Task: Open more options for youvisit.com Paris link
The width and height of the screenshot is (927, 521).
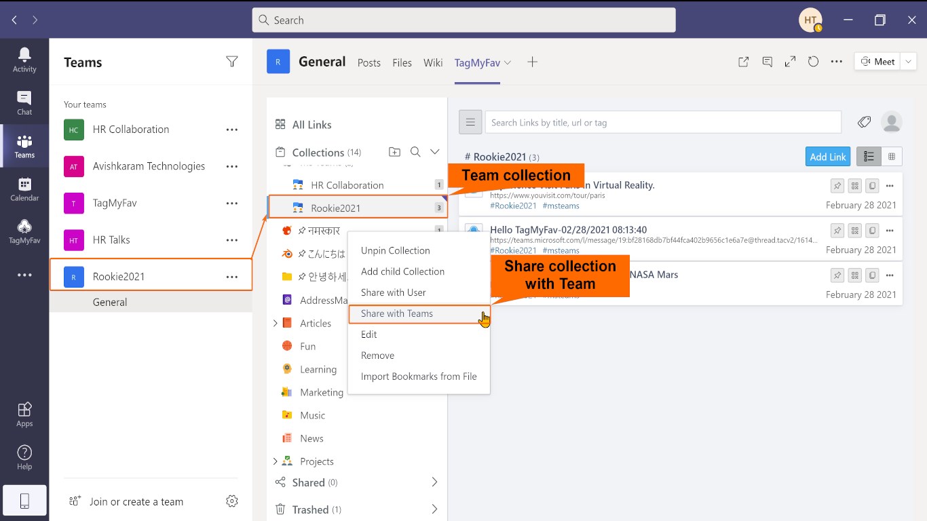Action: (x=890, y=185)
